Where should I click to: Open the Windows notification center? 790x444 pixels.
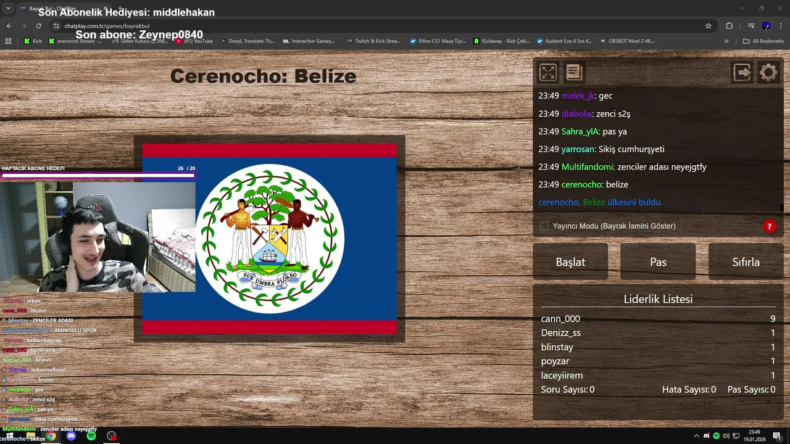tap(777, 436)
